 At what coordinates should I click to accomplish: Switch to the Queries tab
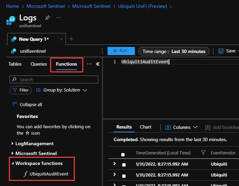39,64
